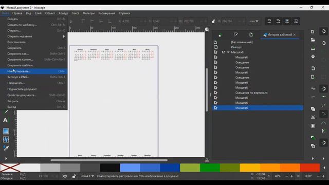The width and height of the screenshot is (329, 185).
Task: Open the Слой 1 layer dropdown
Action: click(x=87, y=176)
